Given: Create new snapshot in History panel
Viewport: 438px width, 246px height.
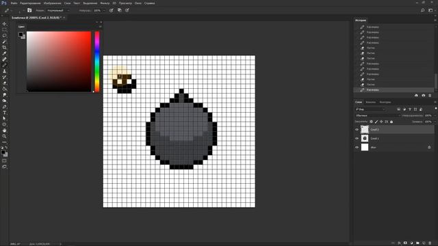Looking at the screenshot, I should [423, 96].
